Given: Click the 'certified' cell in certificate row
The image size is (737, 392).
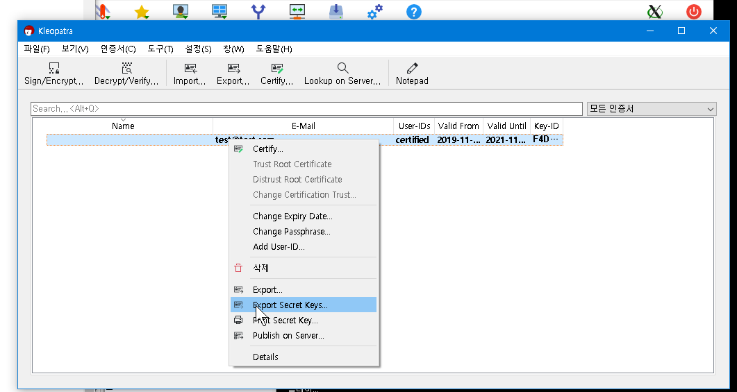Looking at the screenshot, I should pos(412,140).
